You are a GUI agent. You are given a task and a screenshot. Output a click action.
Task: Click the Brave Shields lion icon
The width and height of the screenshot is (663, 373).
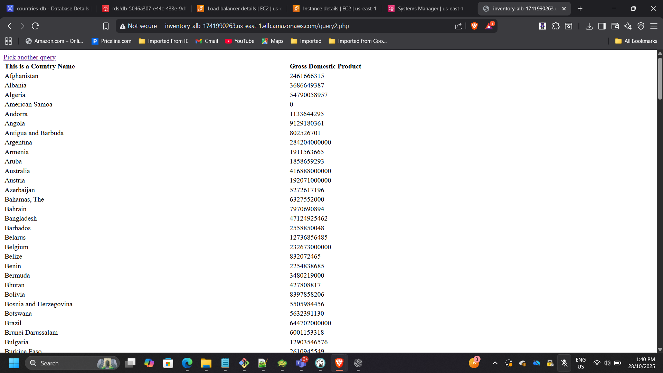474,26
